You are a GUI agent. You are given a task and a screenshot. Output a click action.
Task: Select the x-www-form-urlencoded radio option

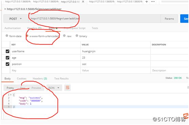tap(27, 36)
